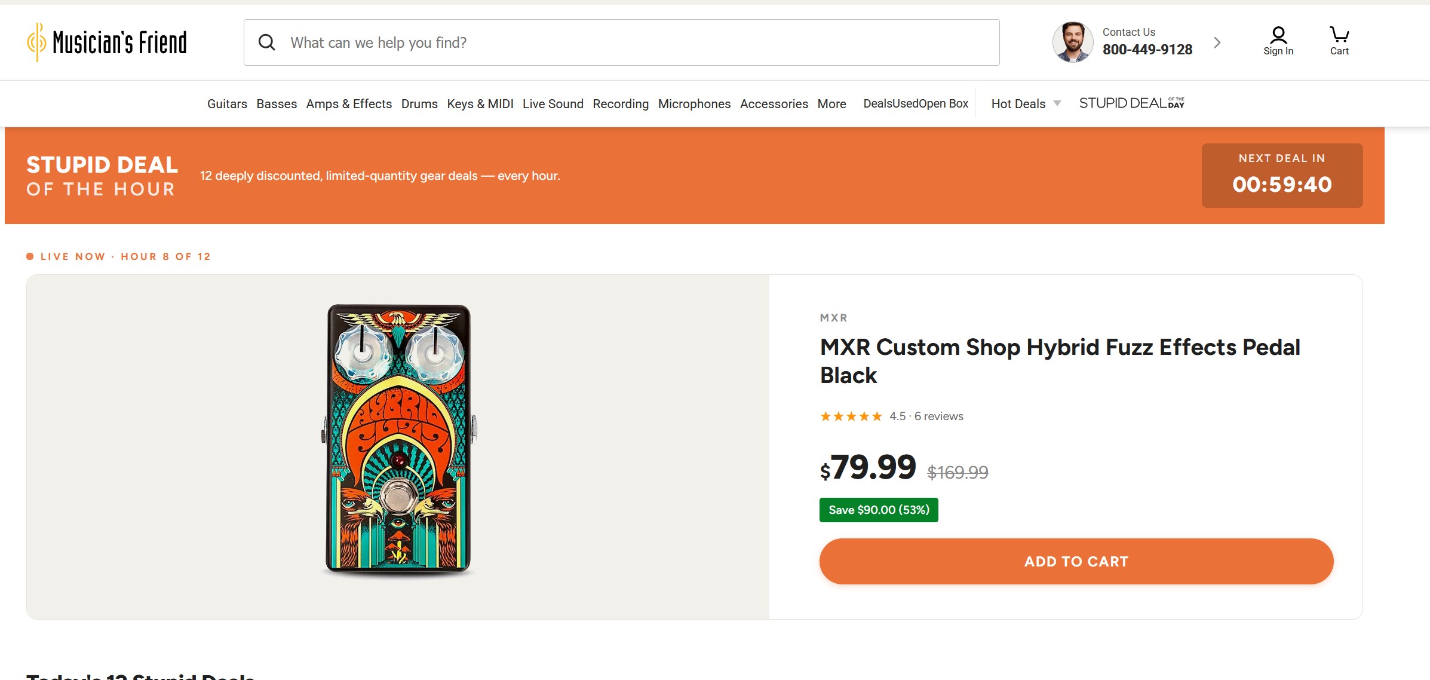Expand the Contact Us chevron arrow

click(x=1217, y=42)
